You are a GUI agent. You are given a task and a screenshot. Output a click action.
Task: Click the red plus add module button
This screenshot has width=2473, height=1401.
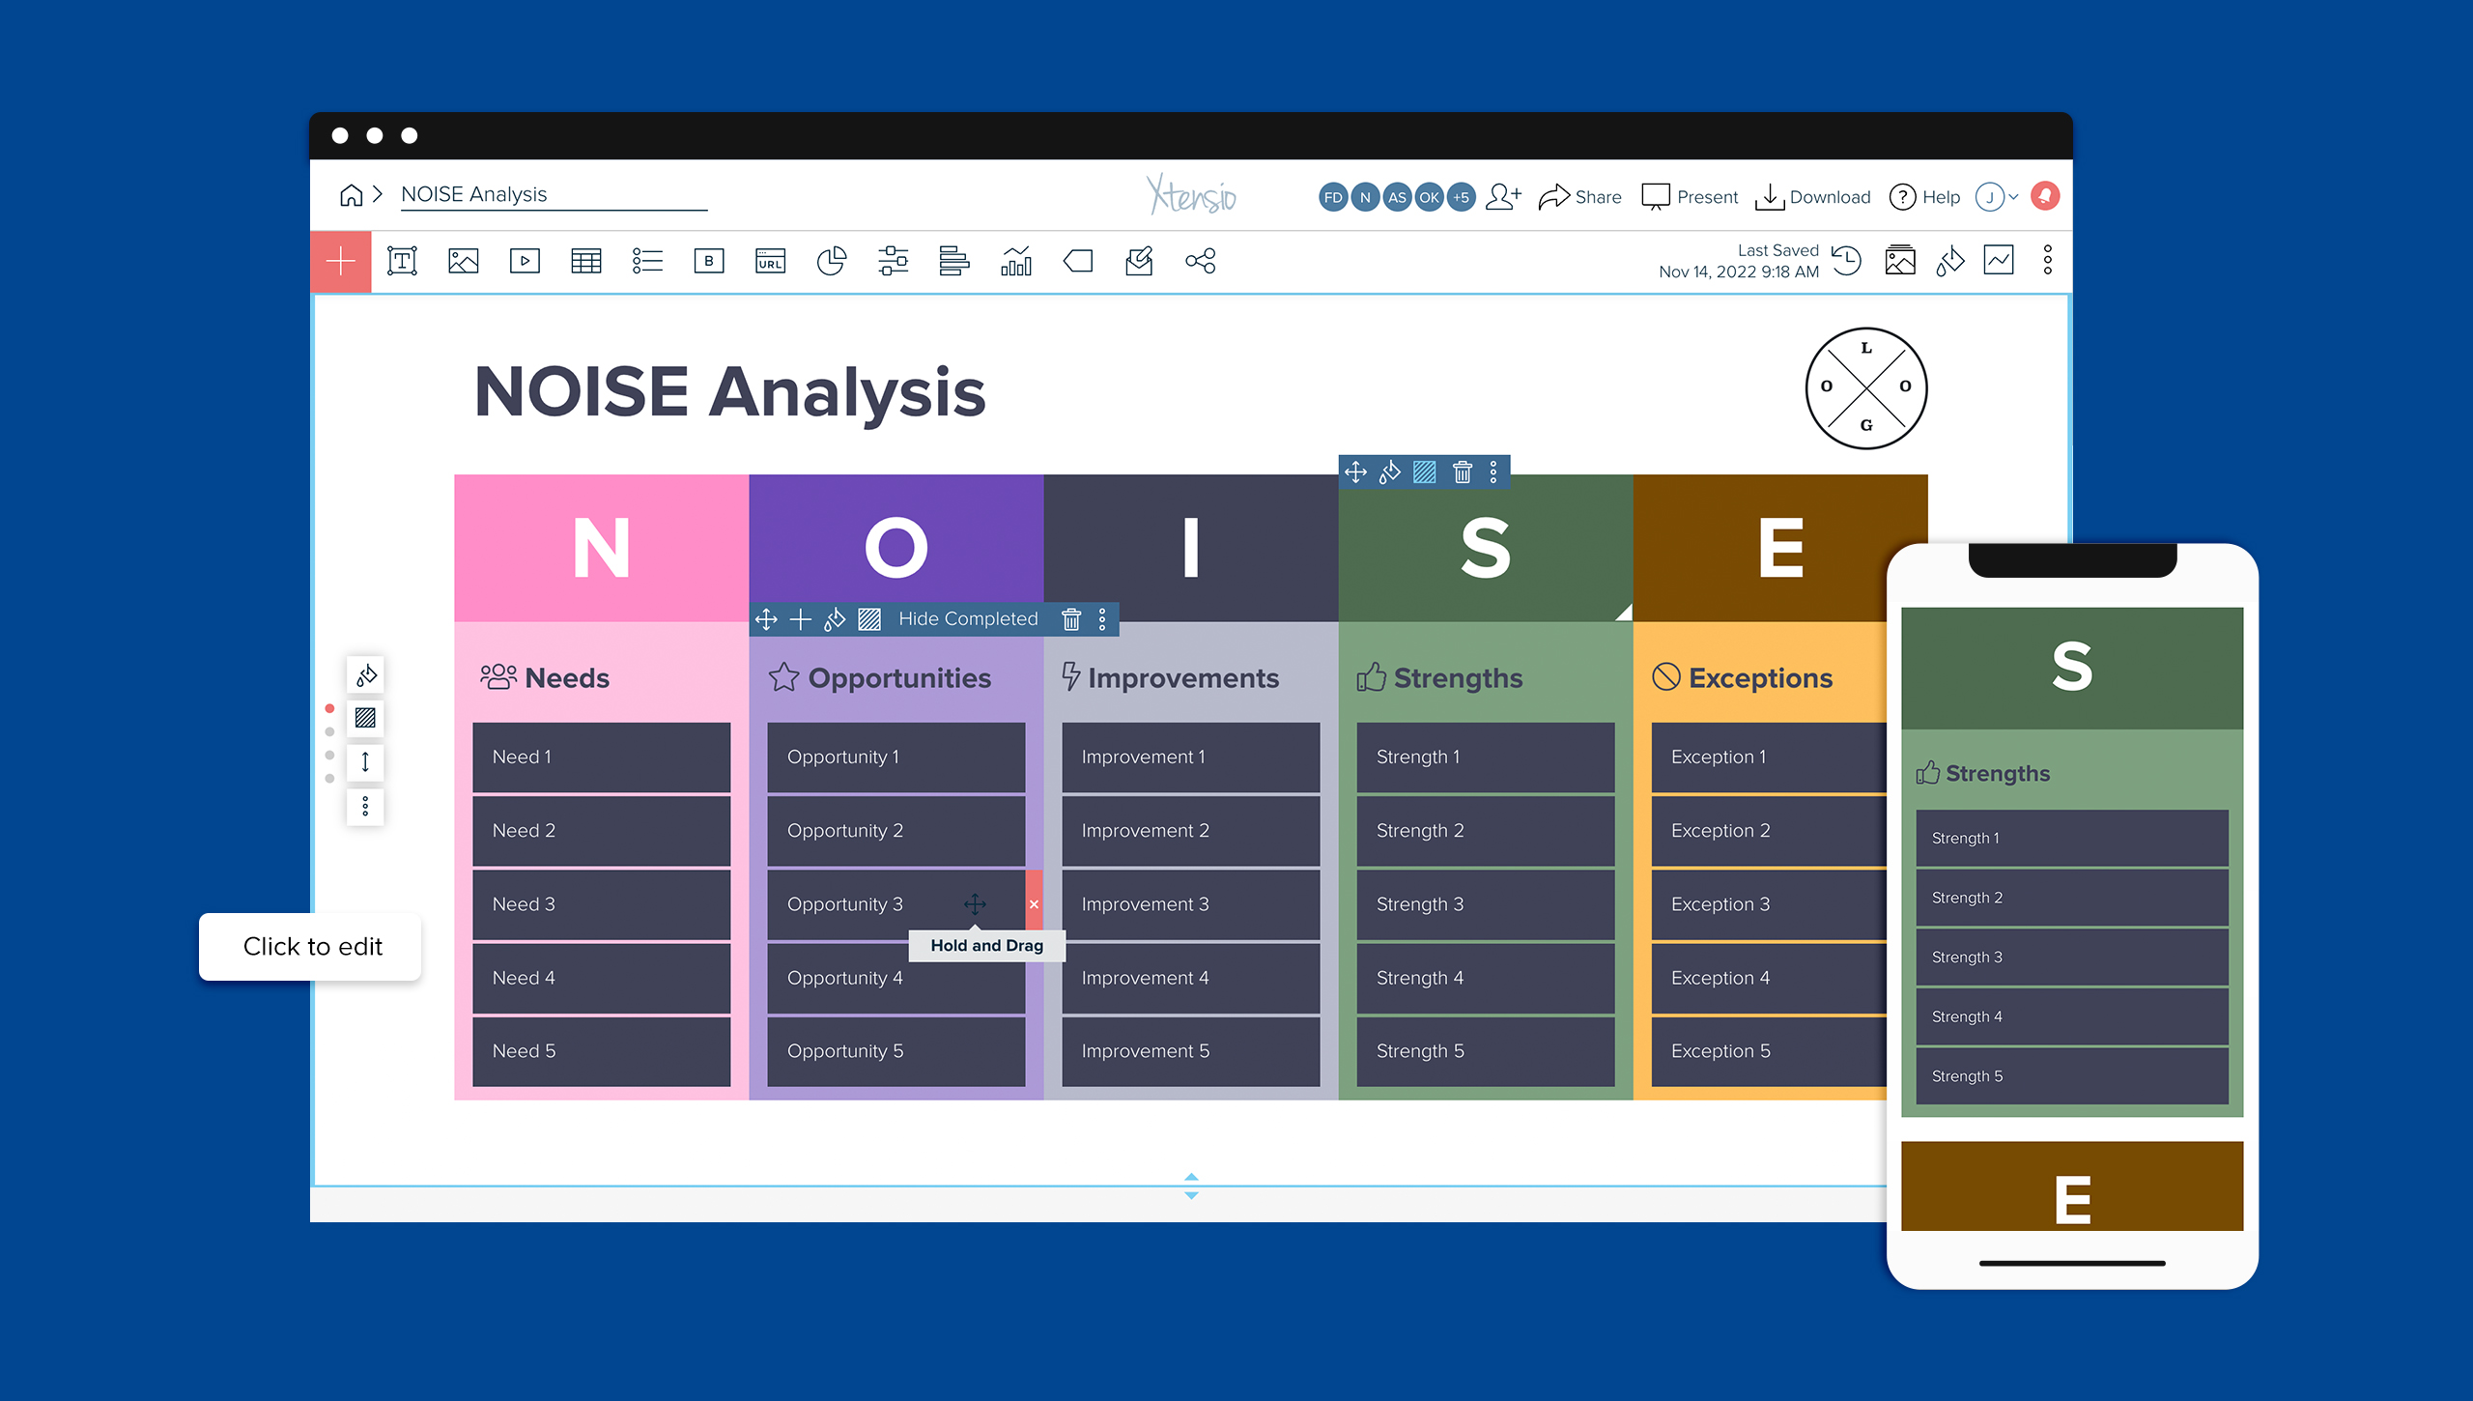pyautogui.click(x=340, y=262)
